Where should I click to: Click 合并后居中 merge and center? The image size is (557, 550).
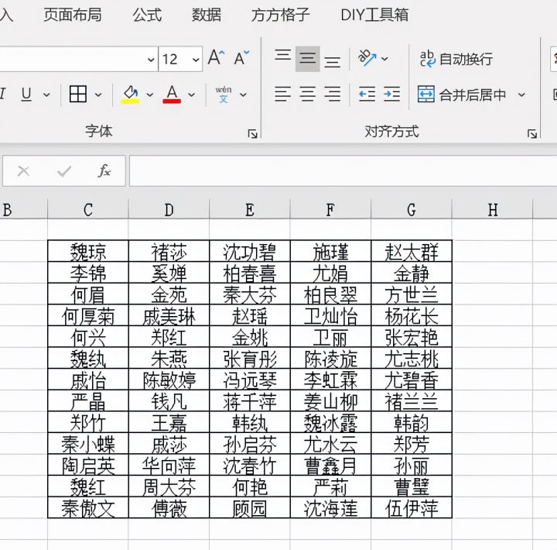click(x=462, y=95)
